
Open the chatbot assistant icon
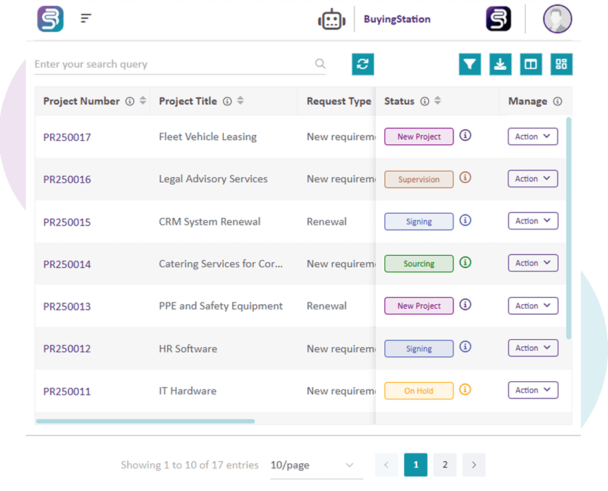point(331,18)
